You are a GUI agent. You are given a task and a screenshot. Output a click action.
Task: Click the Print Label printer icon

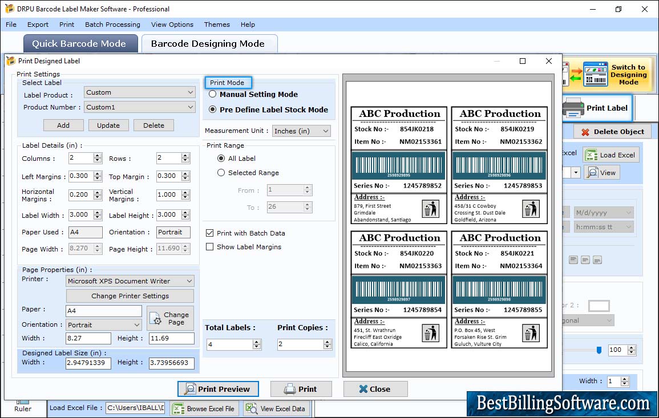point(573,108)
